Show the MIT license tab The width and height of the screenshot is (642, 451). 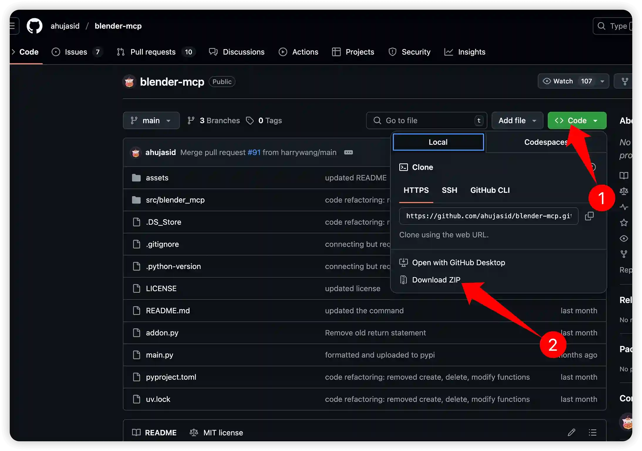pos(216,433)
